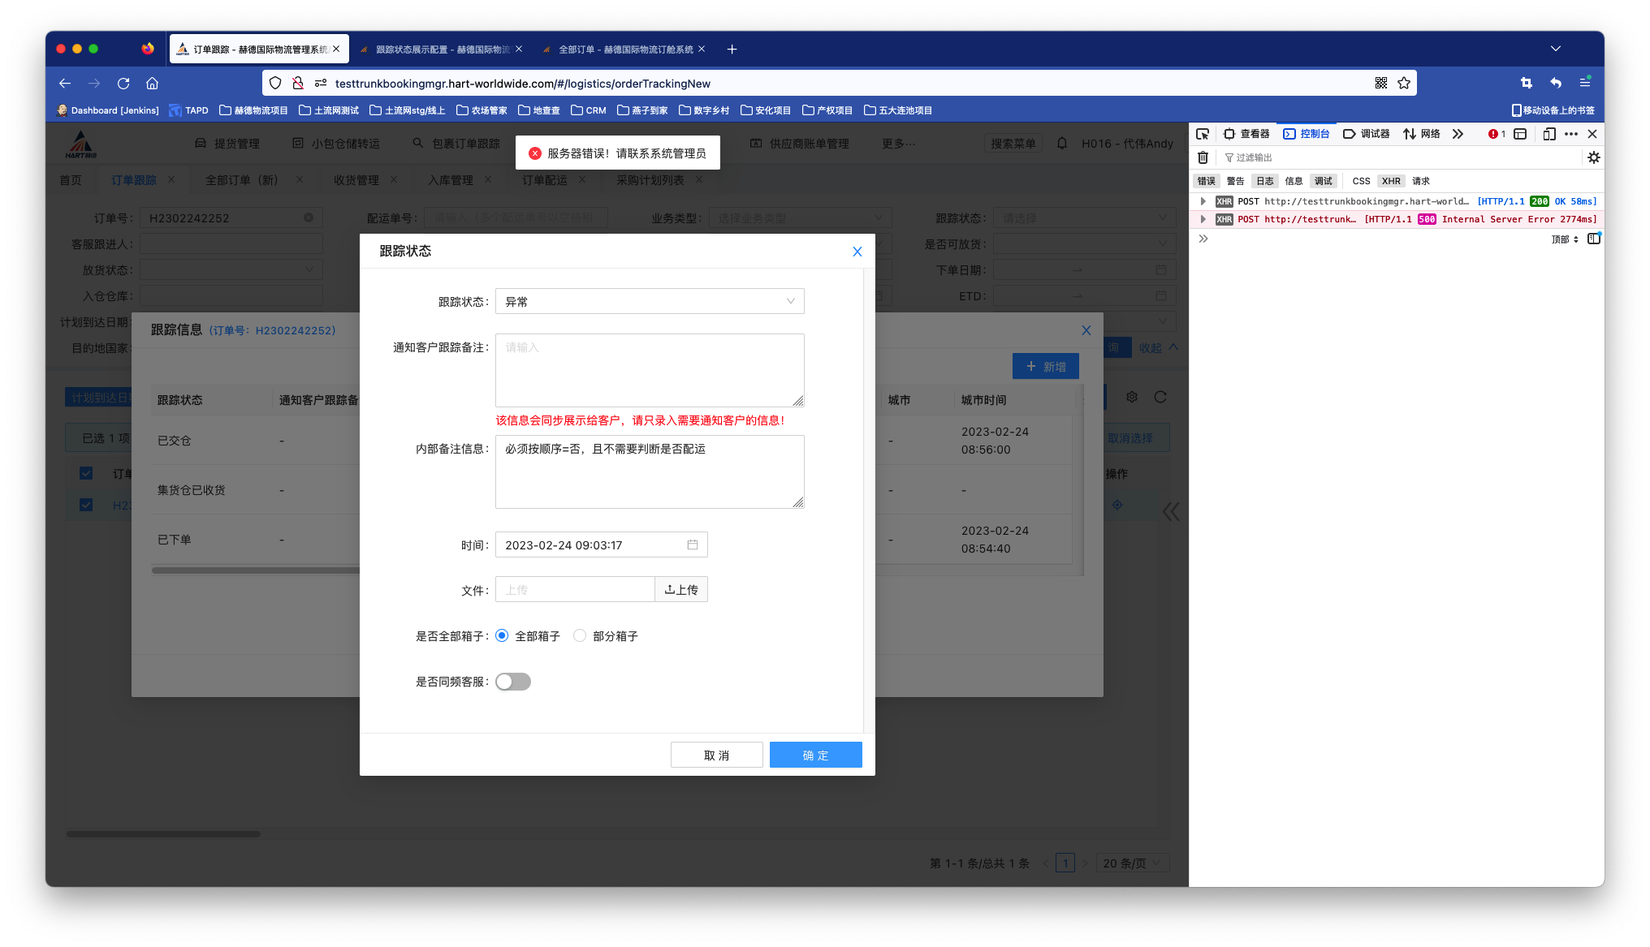The image size is (1650, 947).
Task: Toggle devtools responsive design mode icon
Action: (1548, 134)
